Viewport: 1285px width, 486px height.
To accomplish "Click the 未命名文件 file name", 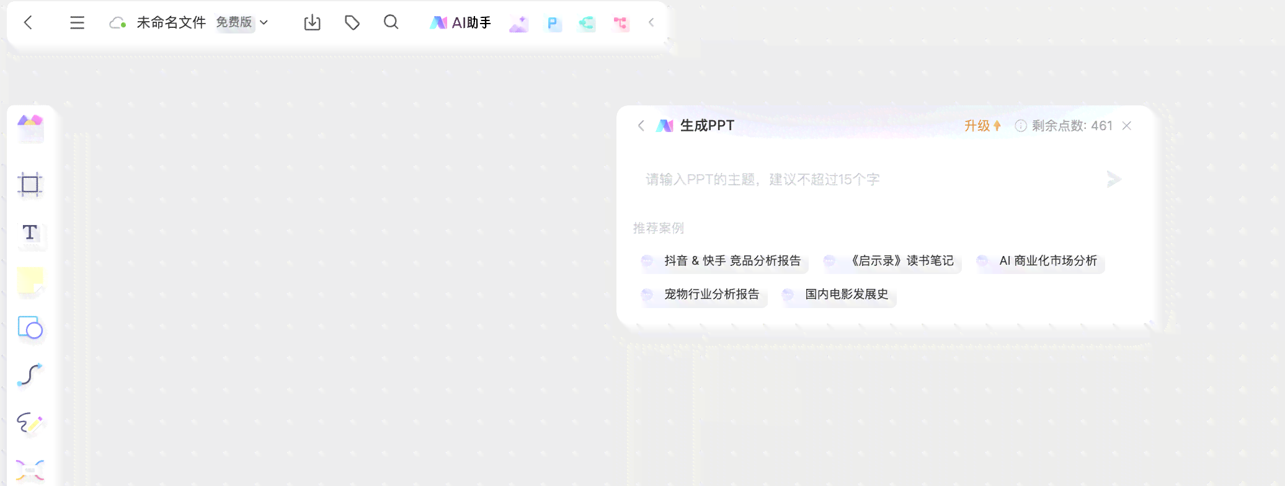I will [x=171, y=23].
